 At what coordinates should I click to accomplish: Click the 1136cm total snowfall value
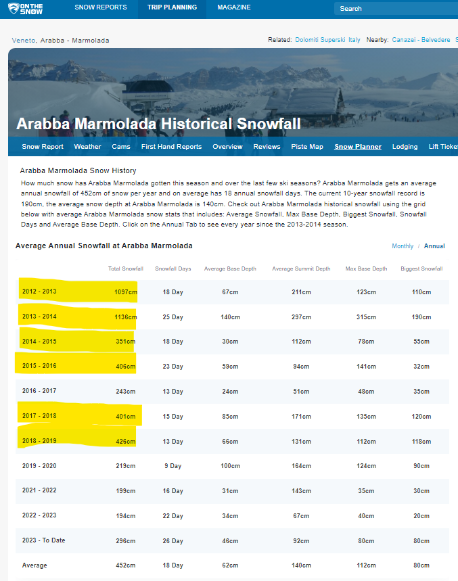(126, 317)
